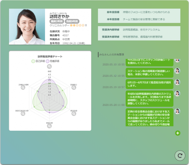The height and width of the screenshot is (165, 189).
Task: Open the magnifier under 感染防御 label
Action: tap(74, 114)
